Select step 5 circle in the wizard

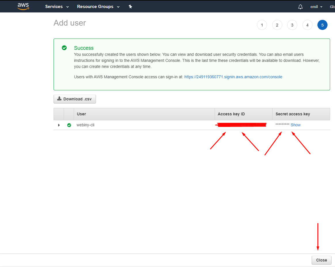click(322, 25)
